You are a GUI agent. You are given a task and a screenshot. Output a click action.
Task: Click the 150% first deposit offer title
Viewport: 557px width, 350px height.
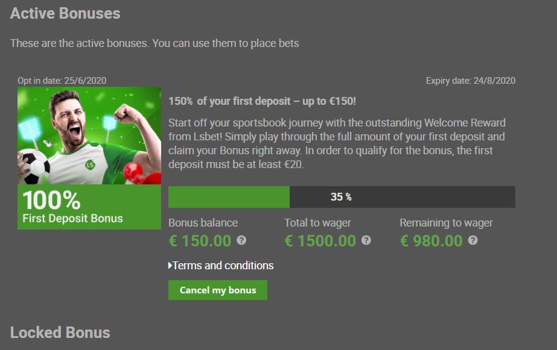(x=262, y=101)
